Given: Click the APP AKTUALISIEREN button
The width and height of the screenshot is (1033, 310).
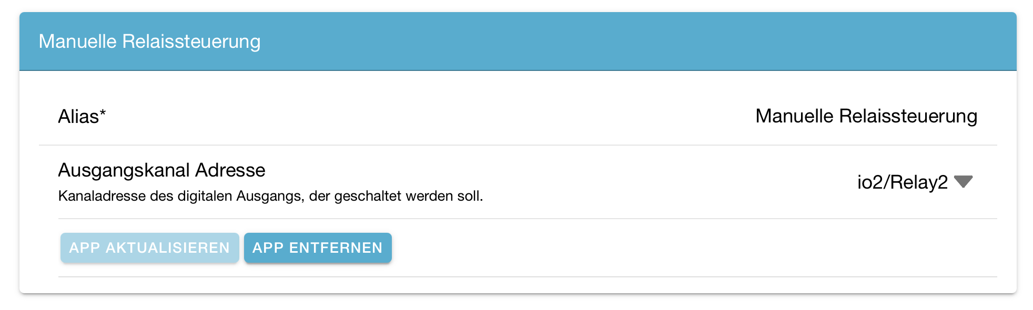Looking at the screenshot, I should pyautogui.click(x=149, y=247).
